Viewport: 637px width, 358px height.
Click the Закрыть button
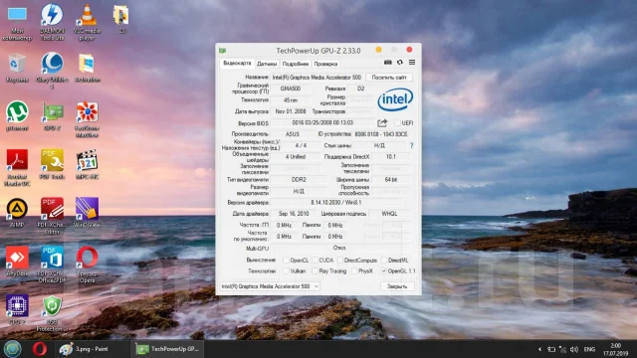pos(397,286)
